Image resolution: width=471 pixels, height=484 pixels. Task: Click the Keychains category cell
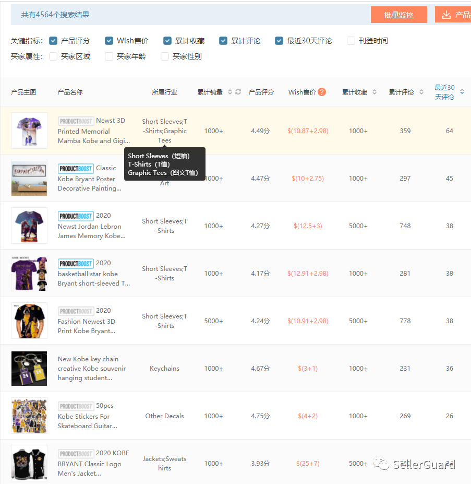[x=164, y=369]
